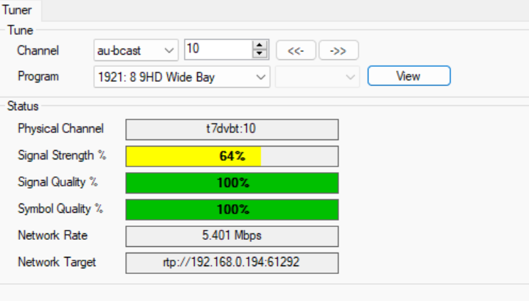Click the empty dropdown beside the Program selector
The height and width of the screenshot is (301, 529).
click(317, 77)
